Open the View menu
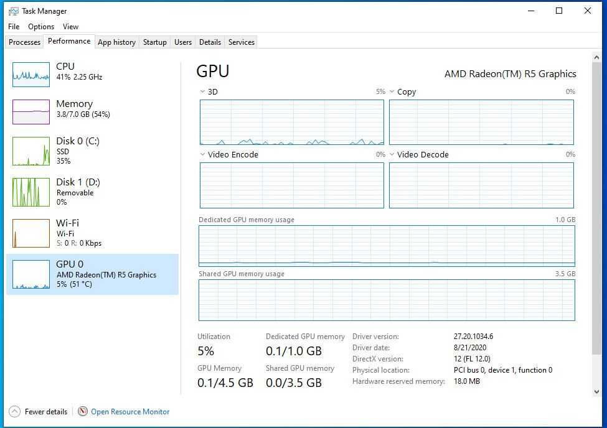 pos(70,27)
